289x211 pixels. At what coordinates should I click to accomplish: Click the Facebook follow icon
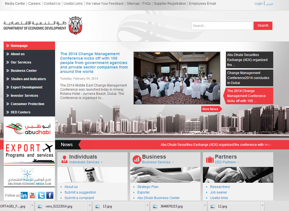click(x=50, y=195)
